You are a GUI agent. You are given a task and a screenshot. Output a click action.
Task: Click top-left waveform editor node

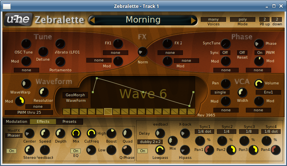[97, 78]
